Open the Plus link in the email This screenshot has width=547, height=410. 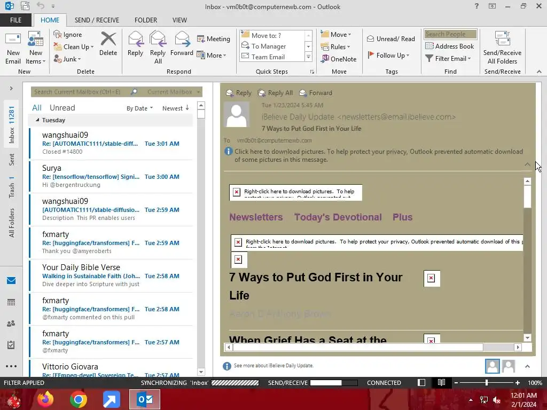pos(402,217)
